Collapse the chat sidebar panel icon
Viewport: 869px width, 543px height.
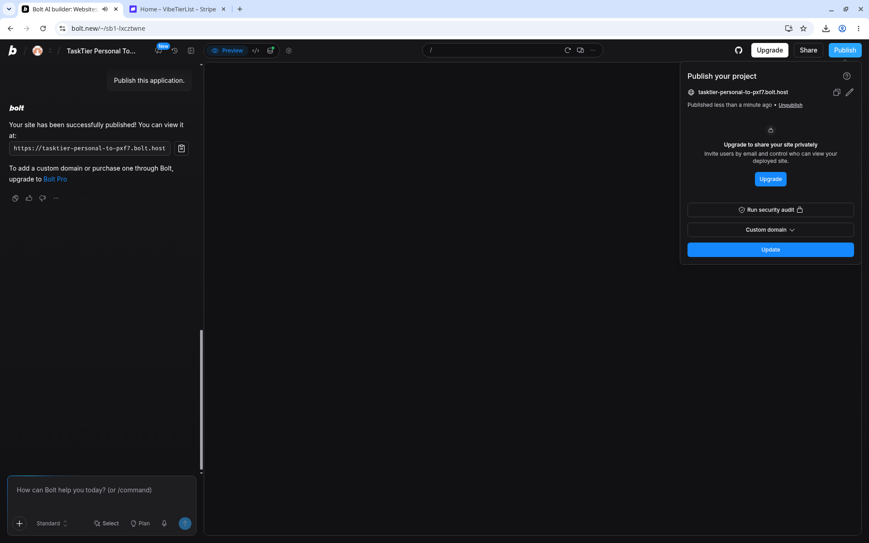click(x=191, y=51)
